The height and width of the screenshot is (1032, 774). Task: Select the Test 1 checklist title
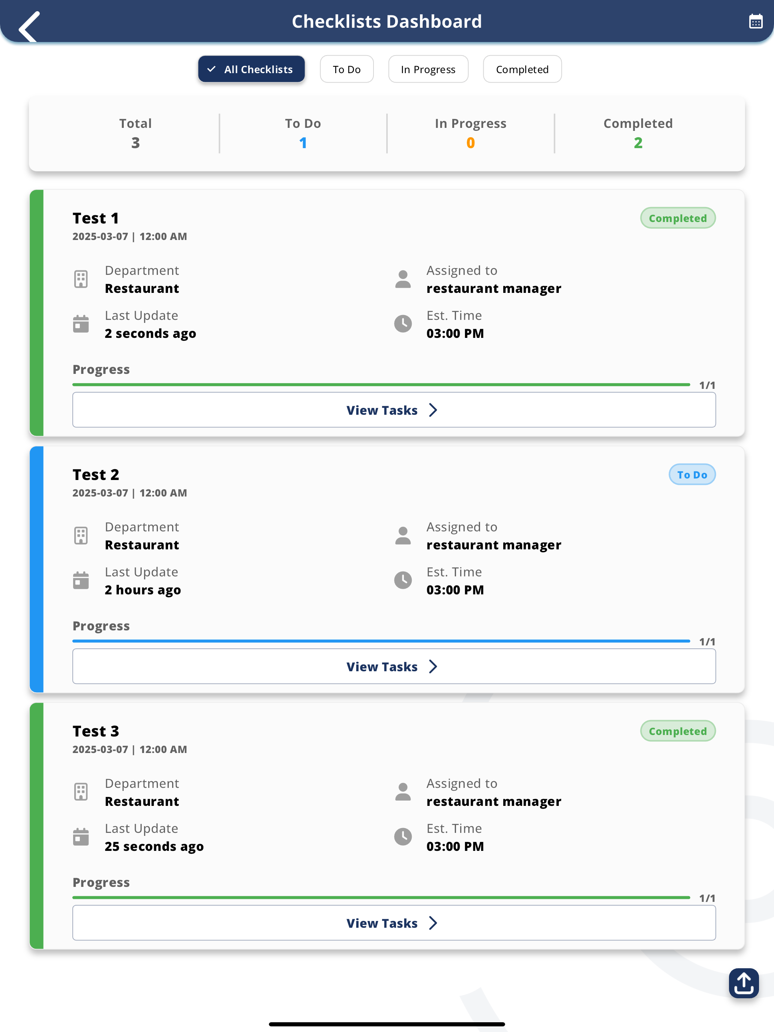pyautogui.click(x=96, y=218)
